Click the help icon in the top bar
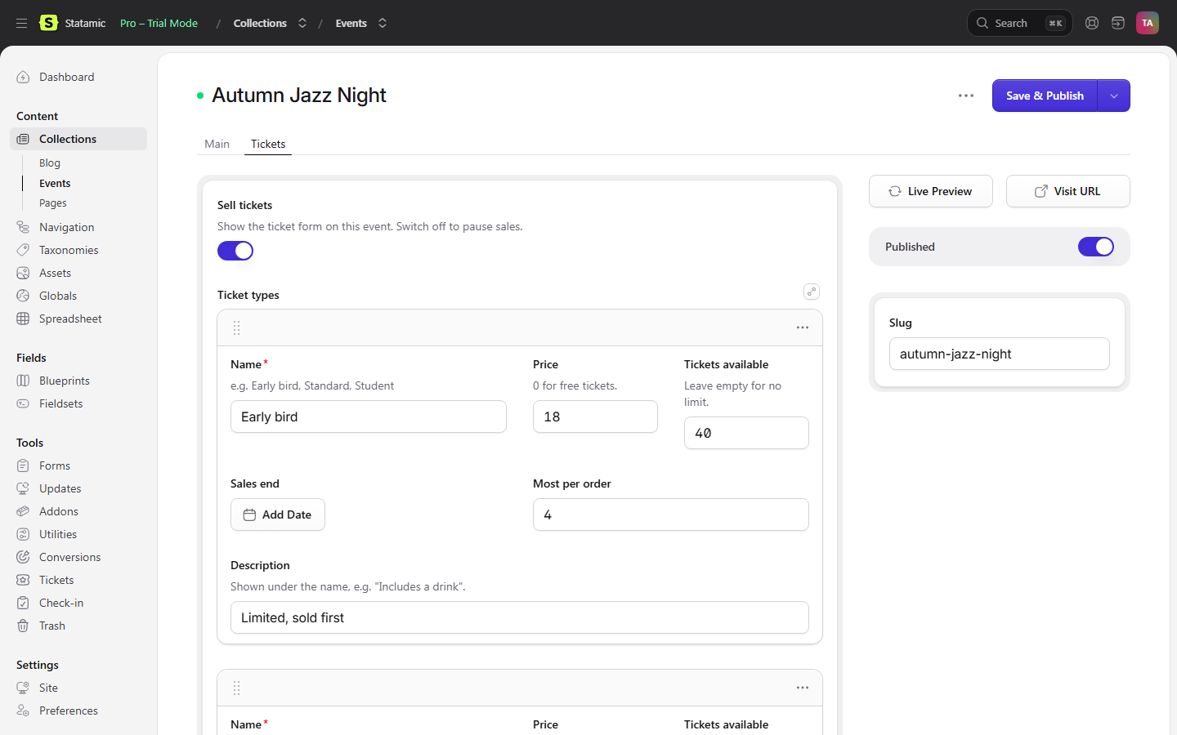 (x=1092, y=23)
